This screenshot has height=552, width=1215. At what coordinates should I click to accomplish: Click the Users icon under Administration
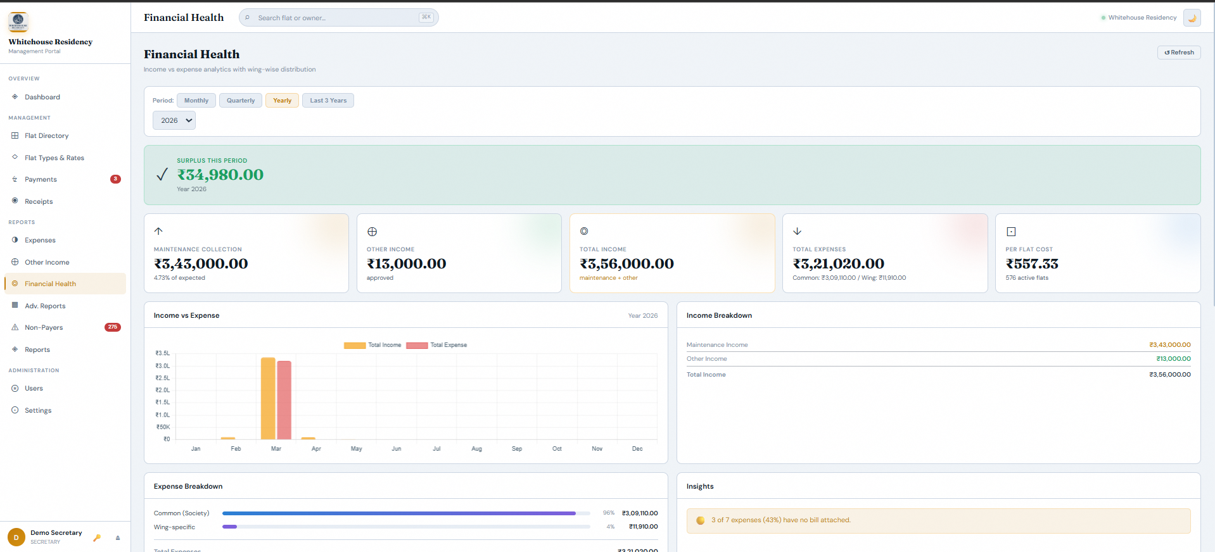point(15,388)
